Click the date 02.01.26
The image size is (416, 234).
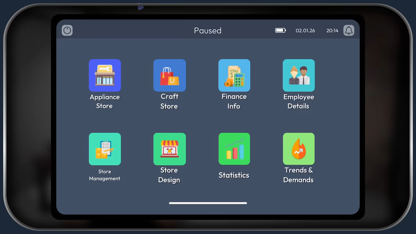point(305,31)
